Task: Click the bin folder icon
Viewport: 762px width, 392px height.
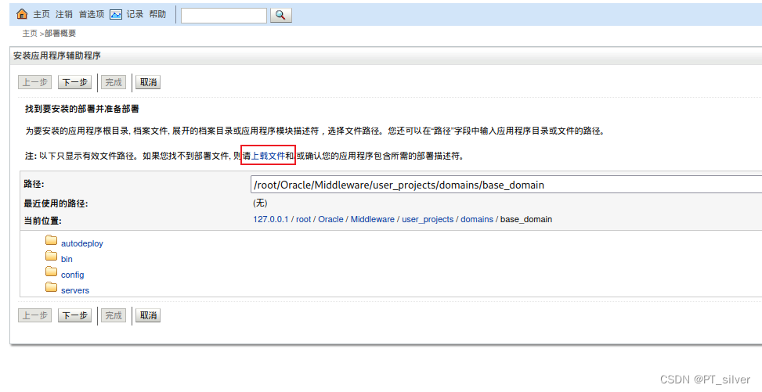Action: [51, 256]
